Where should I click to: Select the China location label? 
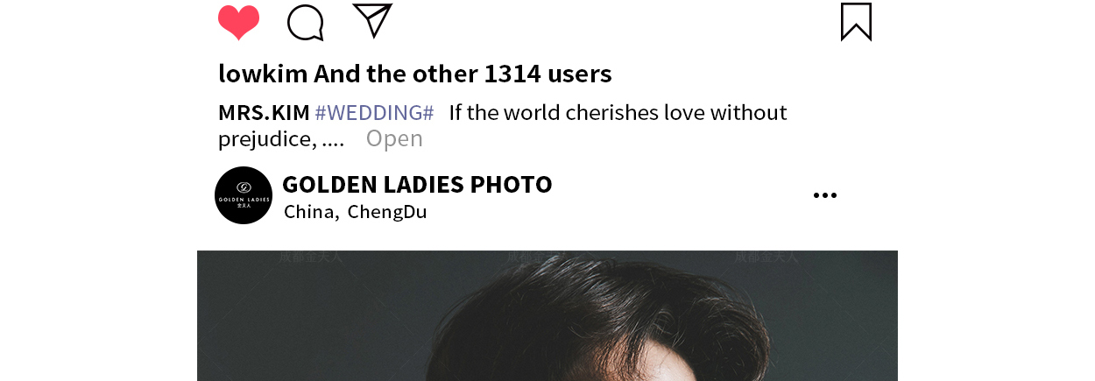311,212
